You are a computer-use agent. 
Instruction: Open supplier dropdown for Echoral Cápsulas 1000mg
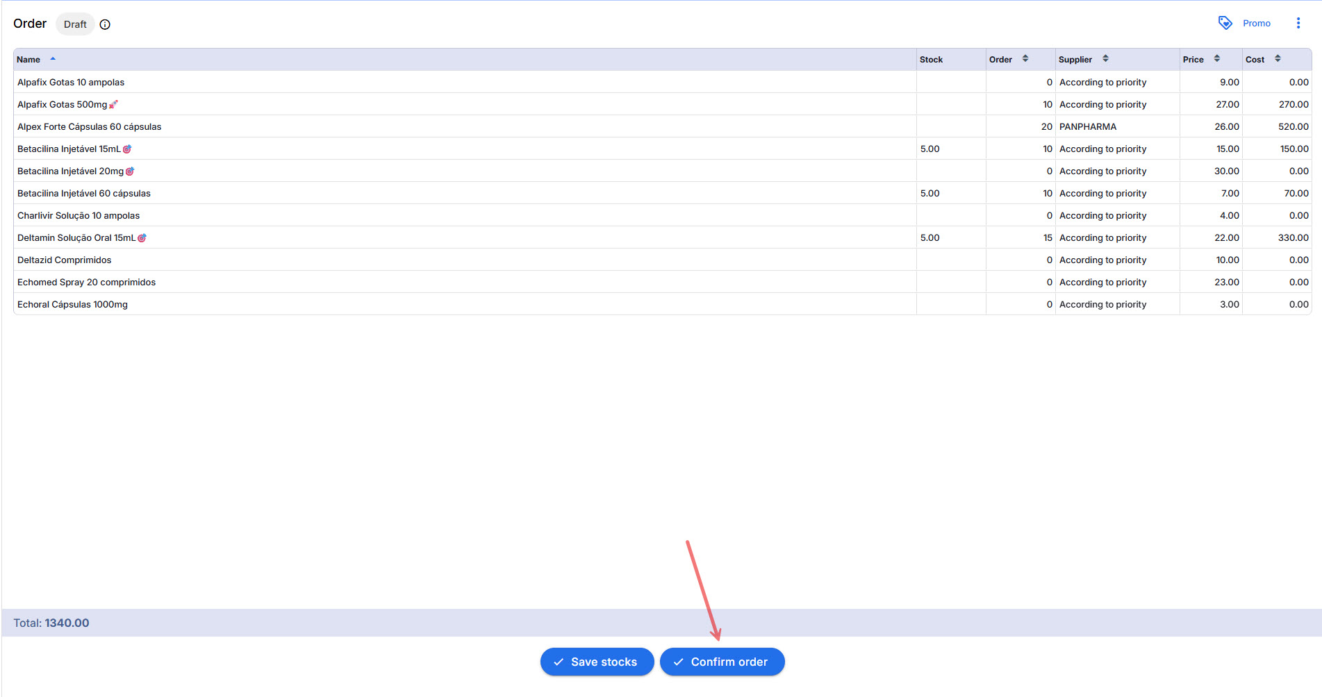1117,304
